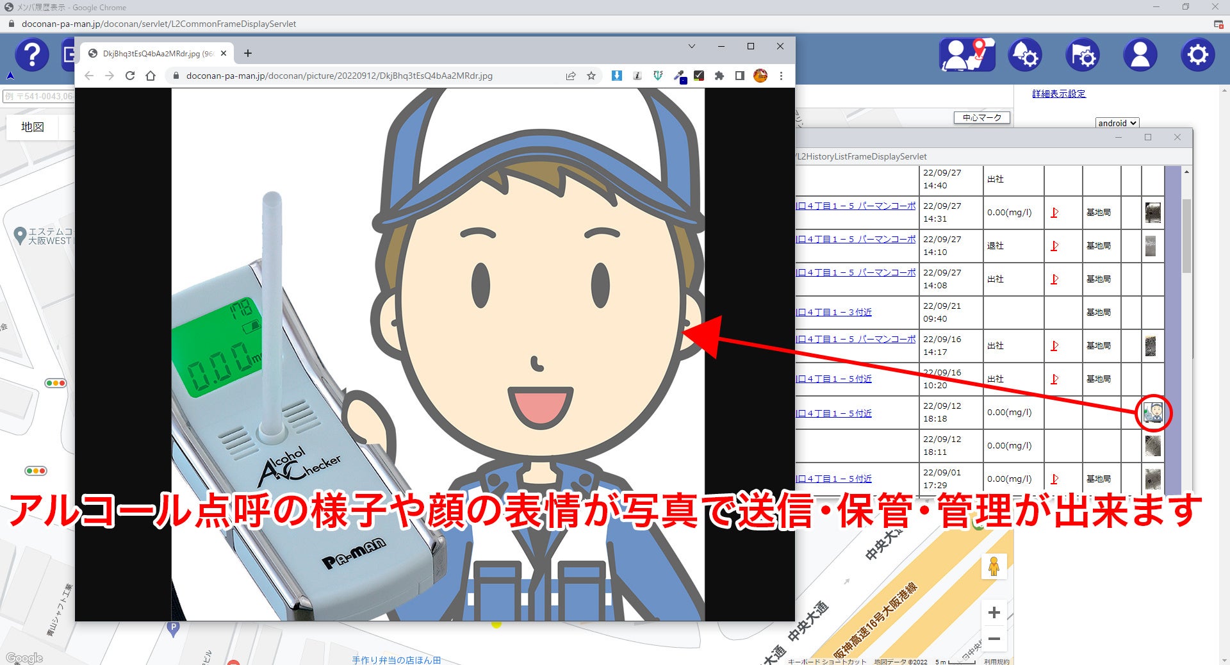Go back in the picture popup window
This screenshot has height=665, width=1230.
[89, 76]
